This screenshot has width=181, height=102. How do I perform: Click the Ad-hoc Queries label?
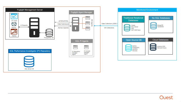click(x=63, y=28)
